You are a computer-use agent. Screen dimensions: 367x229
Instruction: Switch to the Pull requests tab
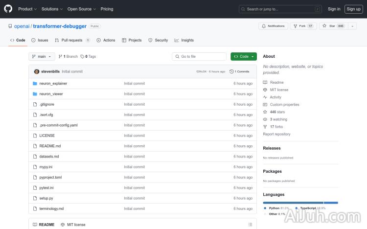coord(72,40)
